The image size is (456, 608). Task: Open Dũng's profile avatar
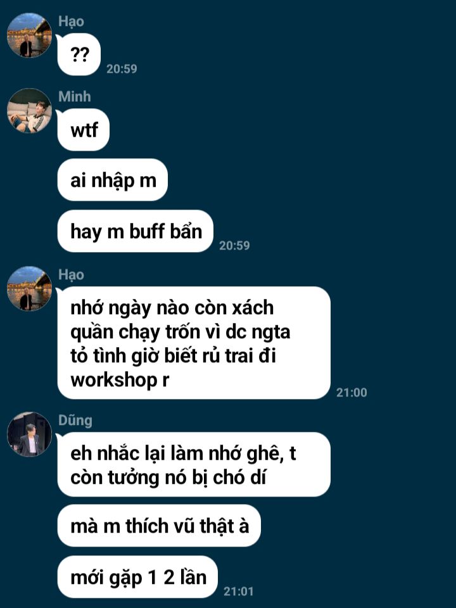click(x=30, y=434)
